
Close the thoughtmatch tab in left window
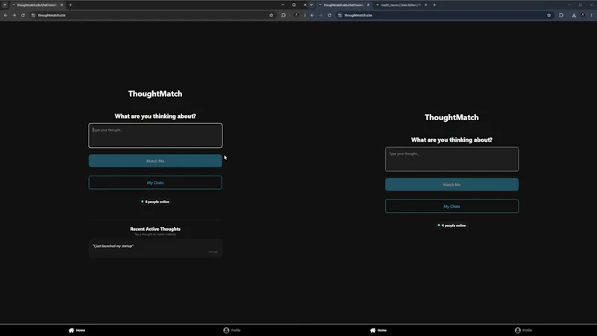(62, 5)
